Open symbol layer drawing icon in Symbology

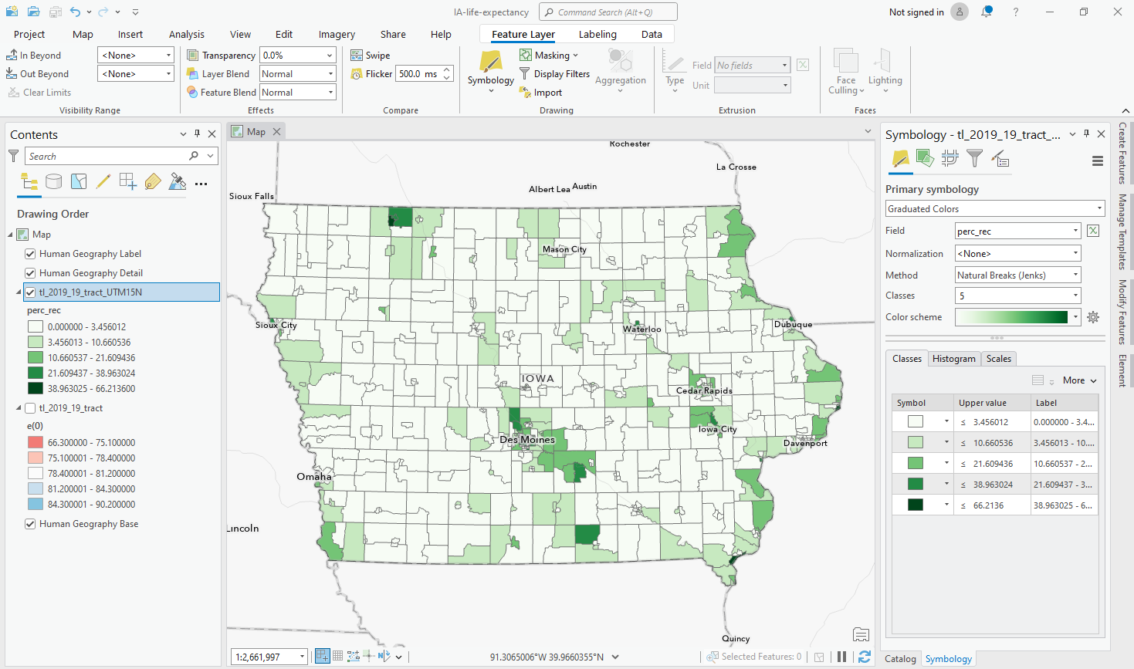(x=950, y=159)
